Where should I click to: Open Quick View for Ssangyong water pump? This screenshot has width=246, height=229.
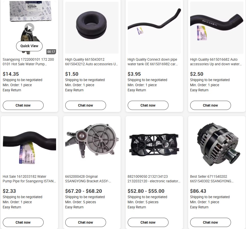point(29,46)
